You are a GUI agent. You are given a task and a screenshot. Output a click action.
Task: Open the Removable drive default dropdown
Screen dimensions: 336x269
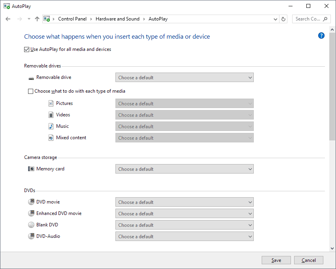coord(184,77)
